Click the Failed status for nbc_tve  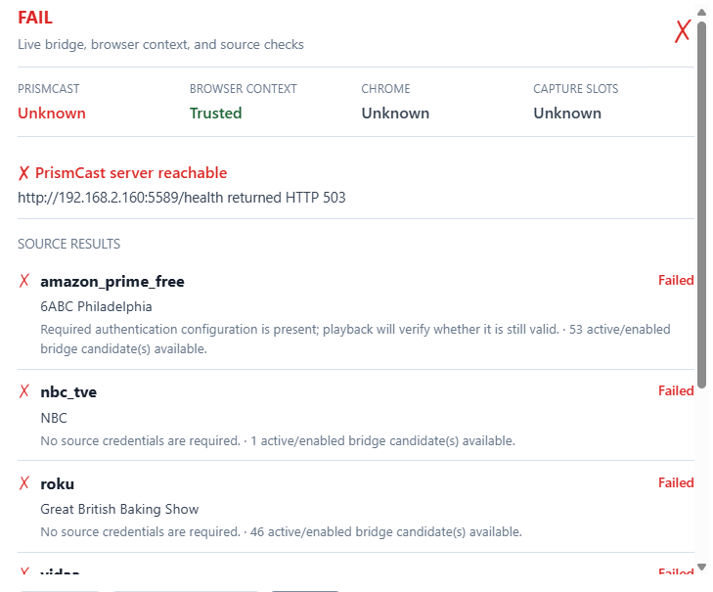tap(676, 390)
